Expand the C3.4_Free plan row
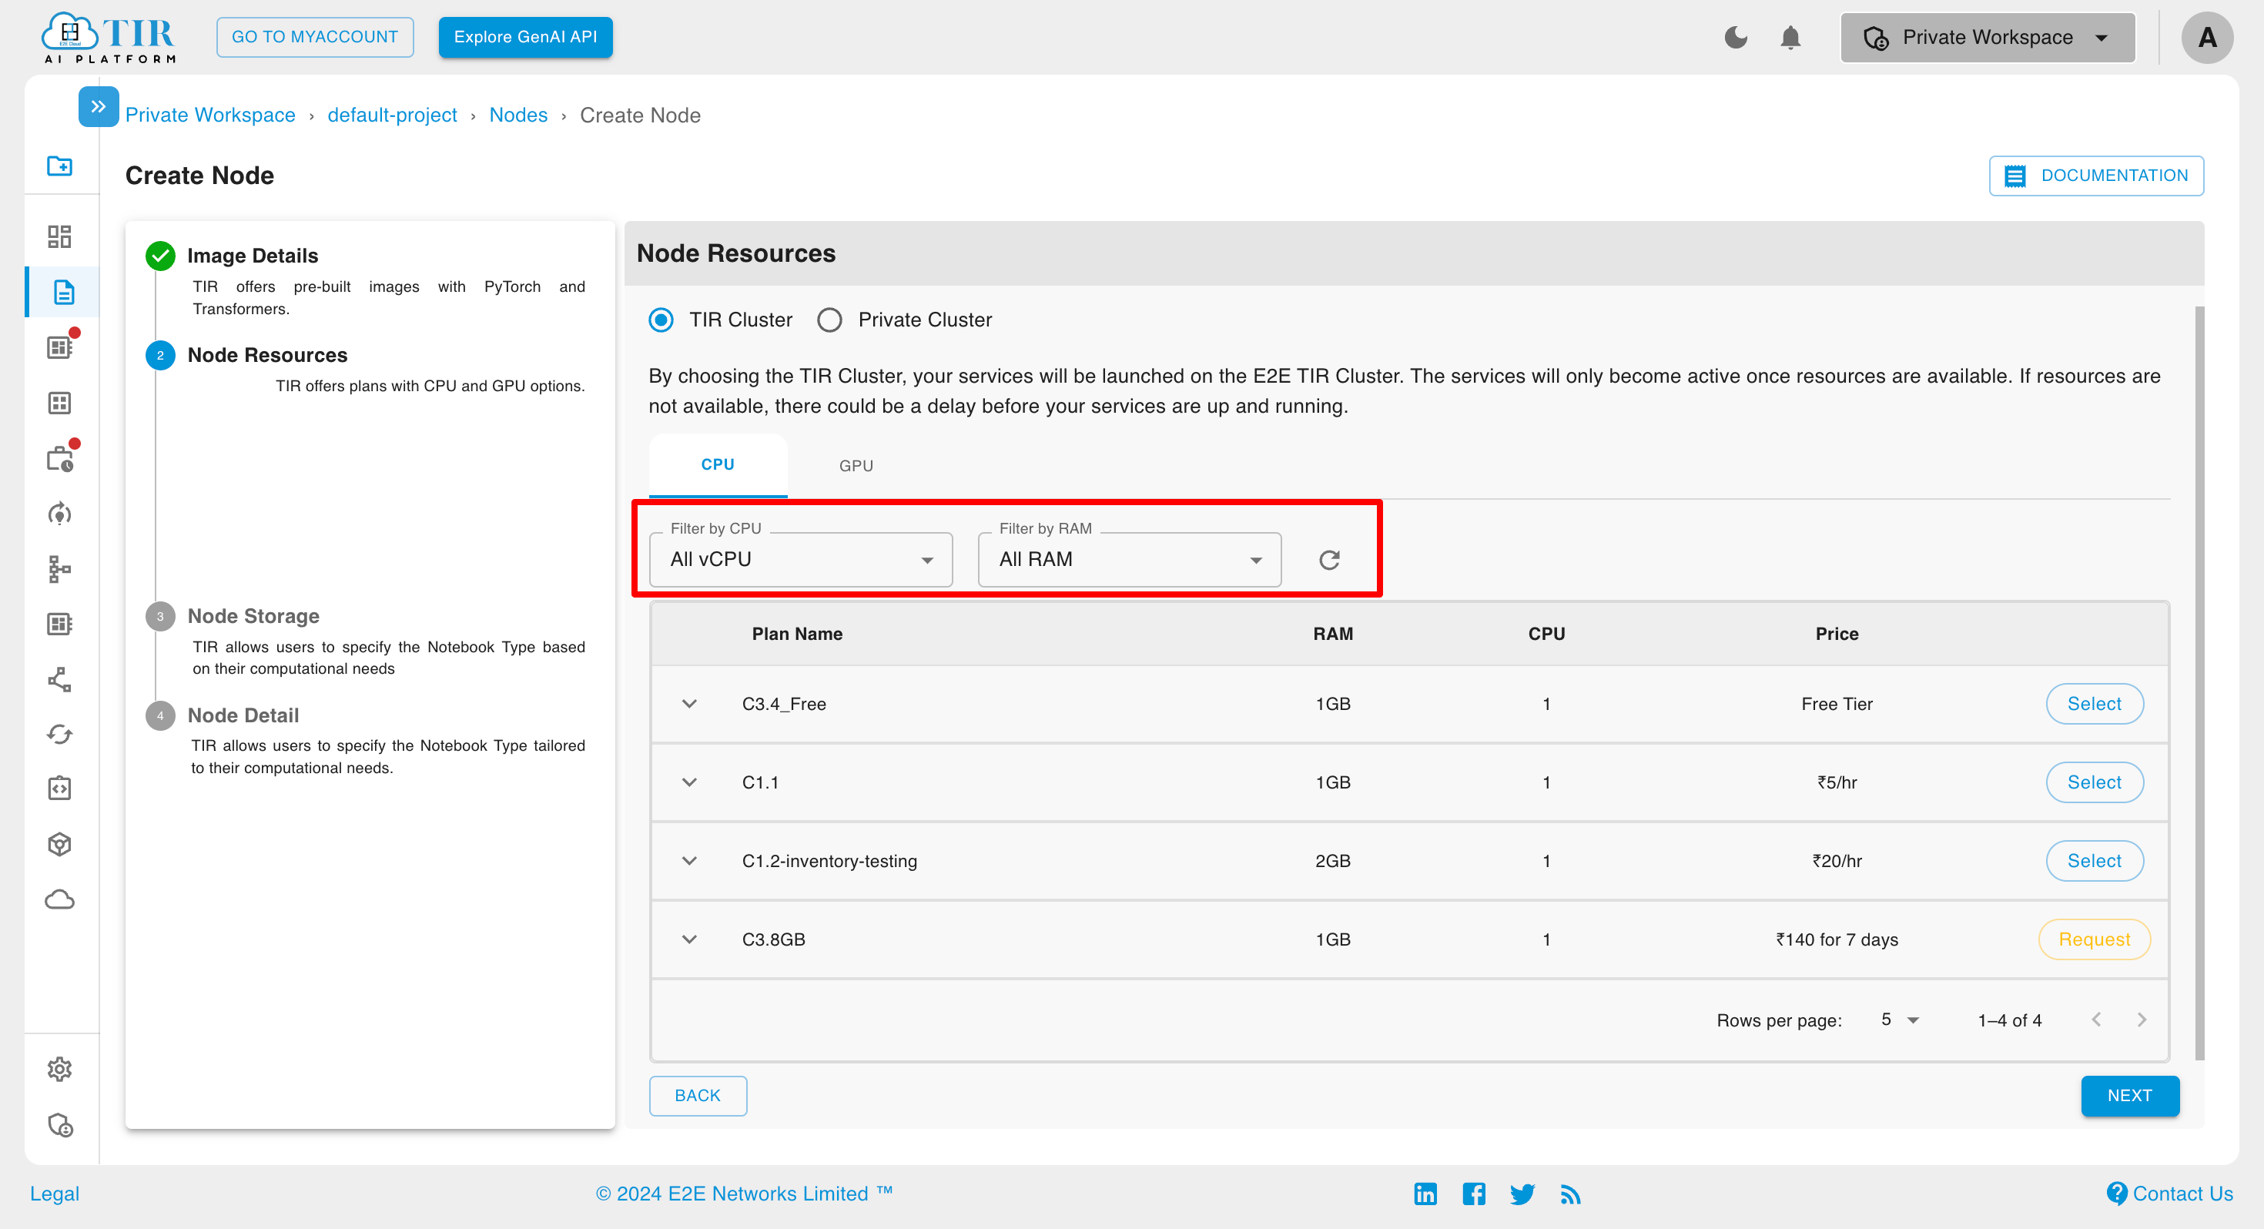Viewport: 2264px width, 1229px height. point(690,704)
